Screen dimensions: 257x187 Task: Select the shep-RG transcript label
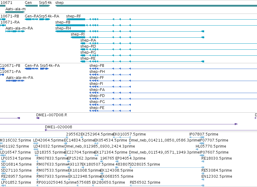click(x=88, y=52)
